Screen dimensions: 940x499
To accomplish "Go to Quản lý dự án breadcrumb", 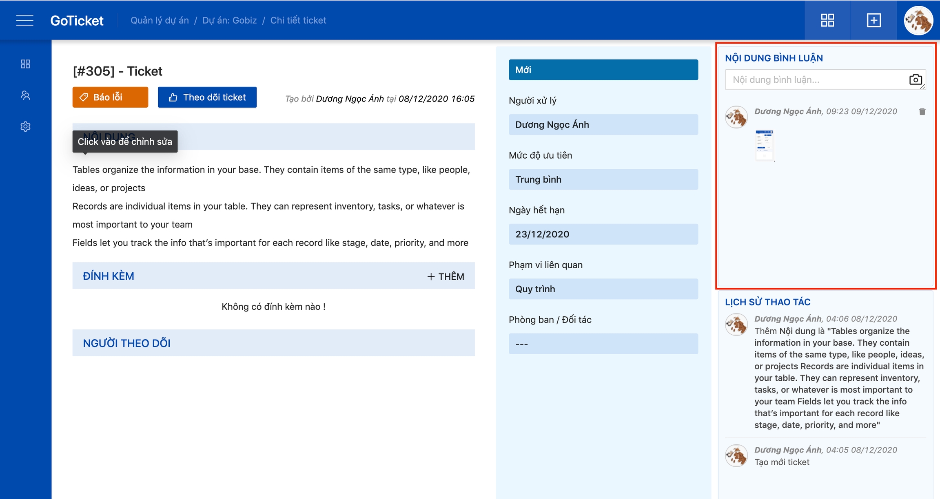I will pyautogui.click(x=160, y=20).
